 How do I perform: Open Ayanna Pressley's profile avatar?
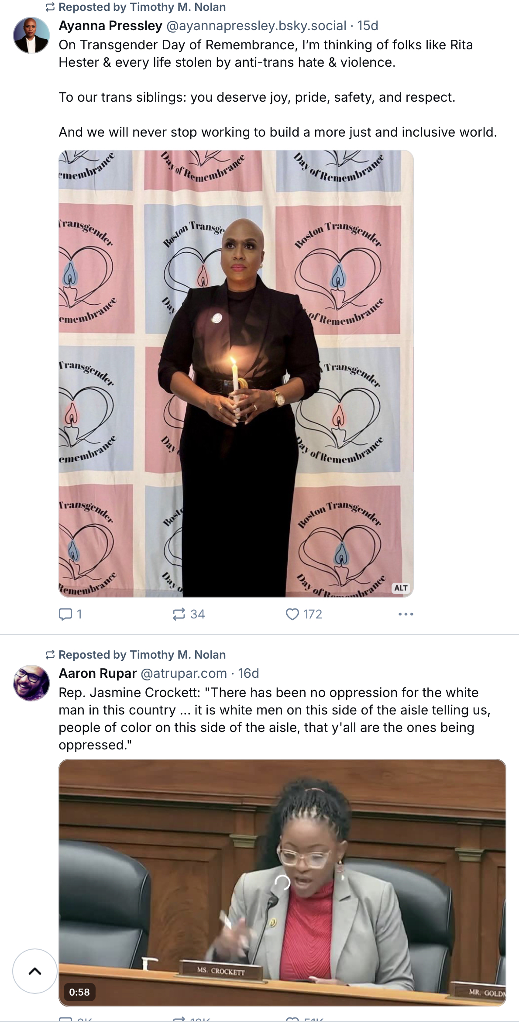pos(31,35)
